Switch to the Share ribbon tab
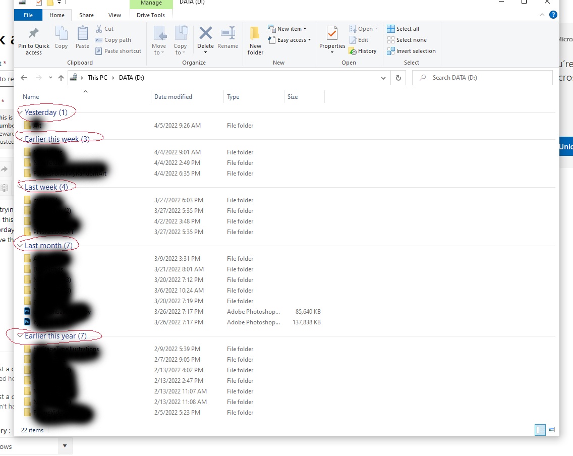 click(x=86, y=15)
